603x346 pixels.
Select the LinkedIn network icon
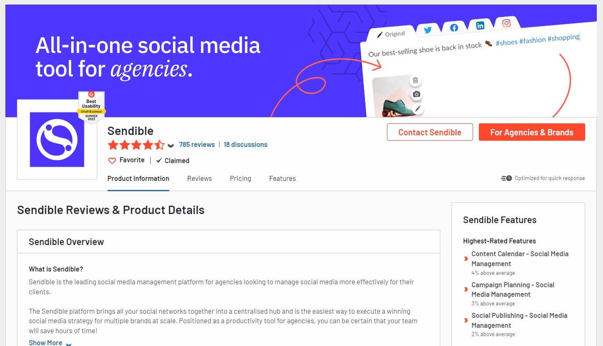coord(480,25)
